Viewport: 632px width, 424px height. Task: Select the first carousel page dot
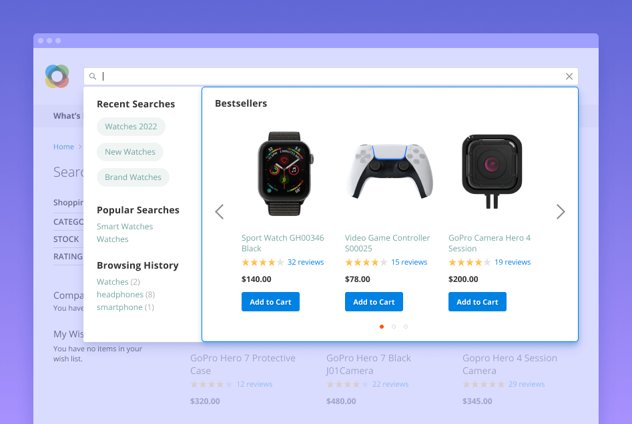point(382,327)
